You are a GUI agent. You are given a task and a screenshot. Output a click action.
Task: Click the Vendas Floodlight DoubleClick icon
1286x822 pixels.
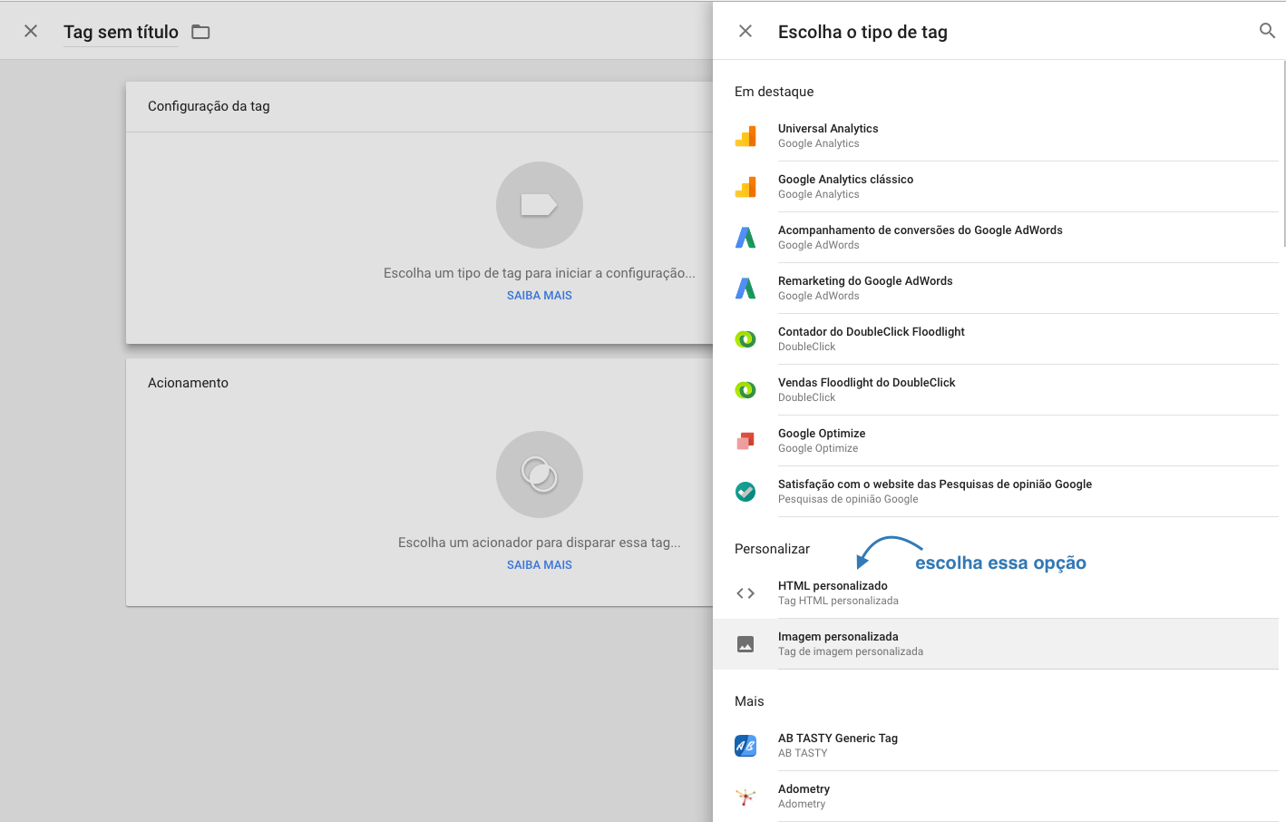745,390
